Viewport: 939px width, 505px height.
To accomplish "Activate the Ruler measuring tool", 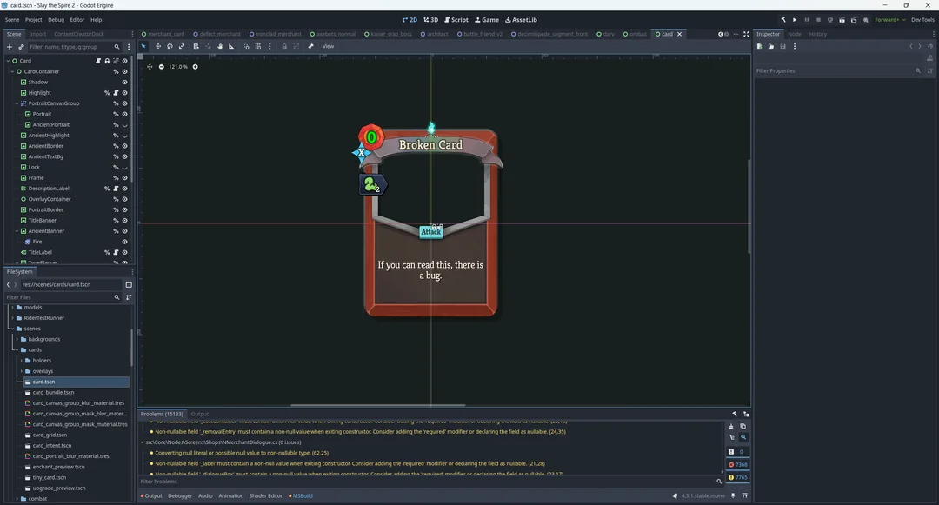I will [x=231, y=46].
